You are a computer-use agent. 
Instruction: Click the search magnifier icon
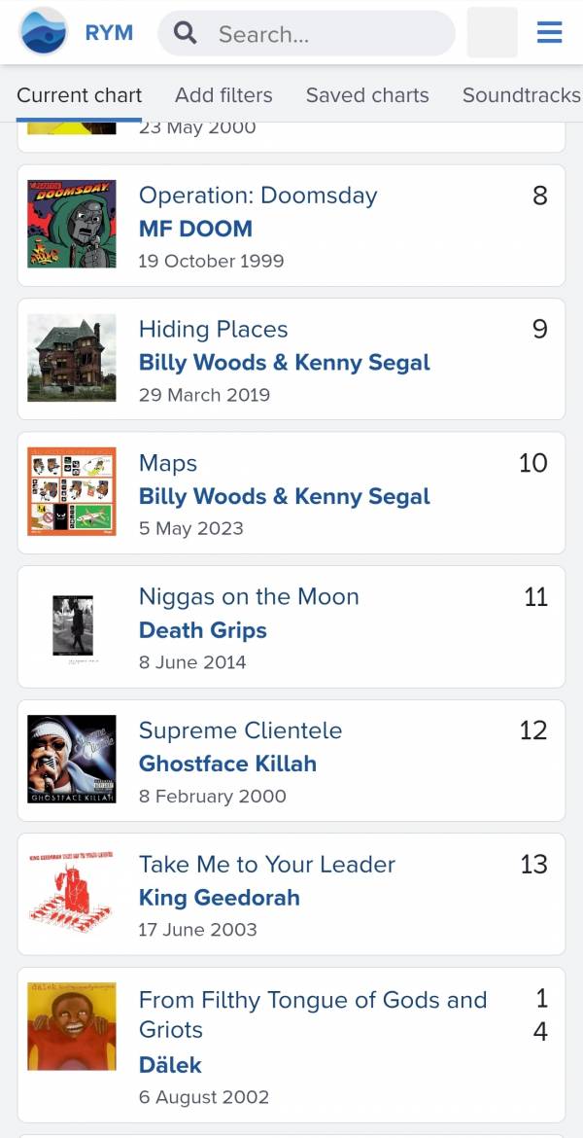[186, 33]
